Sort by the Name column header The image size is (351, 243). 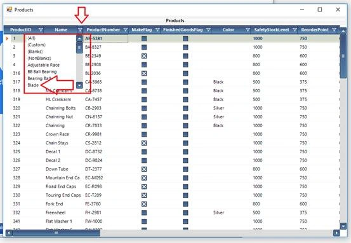pos(61,30)
